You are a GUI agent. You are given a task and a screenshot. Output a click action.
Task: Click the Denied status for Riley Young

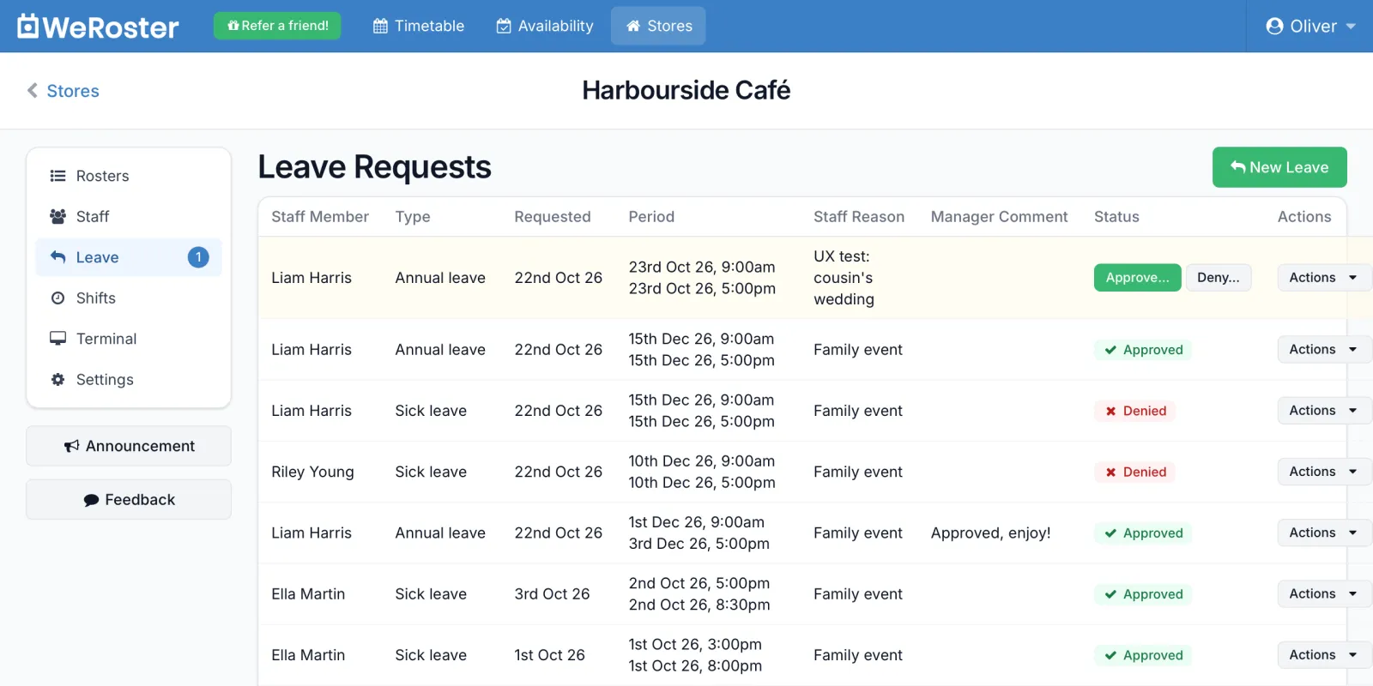(1134, 472)
